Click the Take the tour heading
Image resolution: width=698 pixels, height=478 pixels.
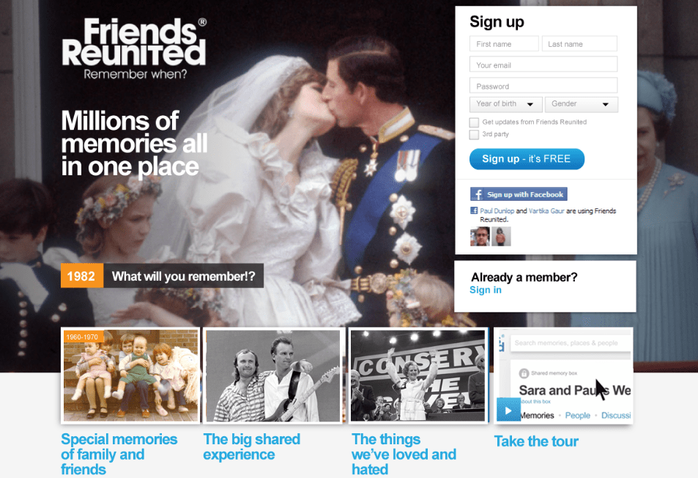click(536, 441)
